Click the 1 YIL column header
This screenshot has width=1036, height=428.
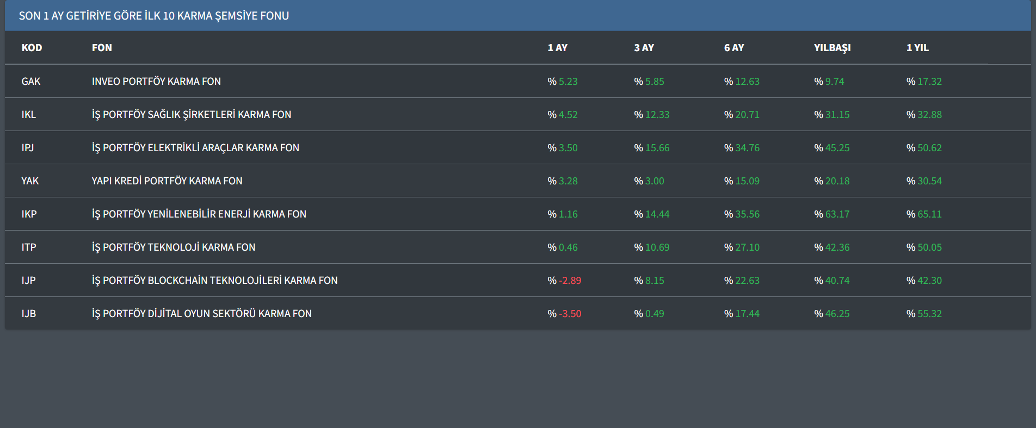click(x=917, y=48)
